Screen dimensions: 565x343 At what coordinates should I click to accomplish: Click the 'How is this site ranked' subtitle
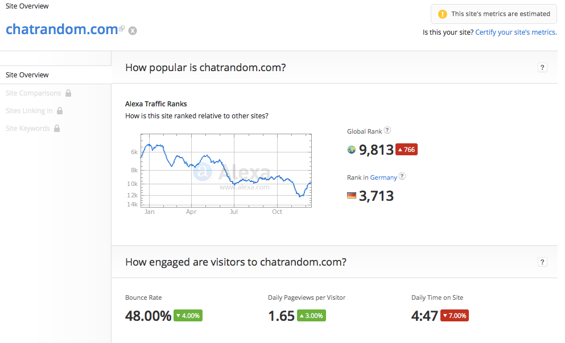(197, 116)
